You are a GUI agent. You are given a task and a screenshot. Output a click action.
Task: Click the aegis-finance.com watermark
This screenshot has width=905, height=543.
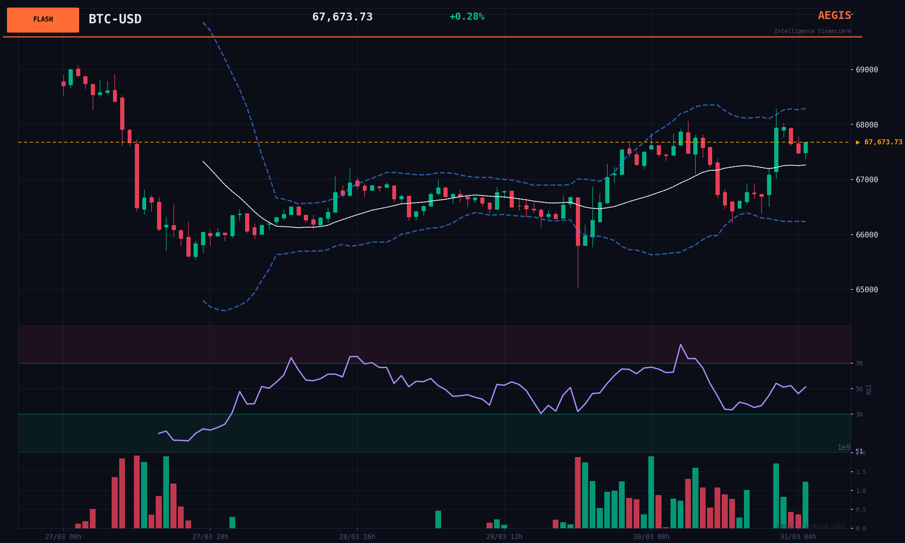coord(810,526)
